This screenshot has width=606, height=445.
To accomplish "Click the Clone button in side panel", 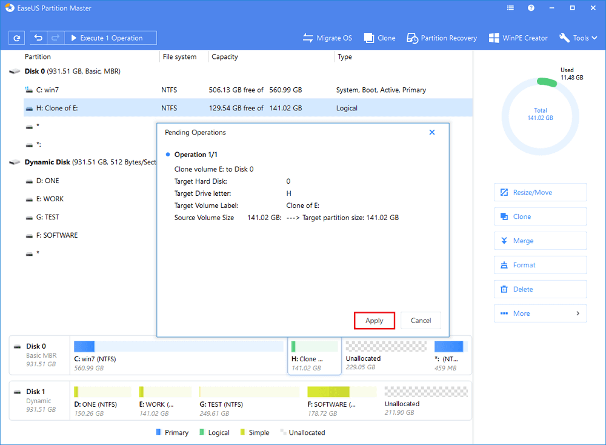I will point(540,216).
